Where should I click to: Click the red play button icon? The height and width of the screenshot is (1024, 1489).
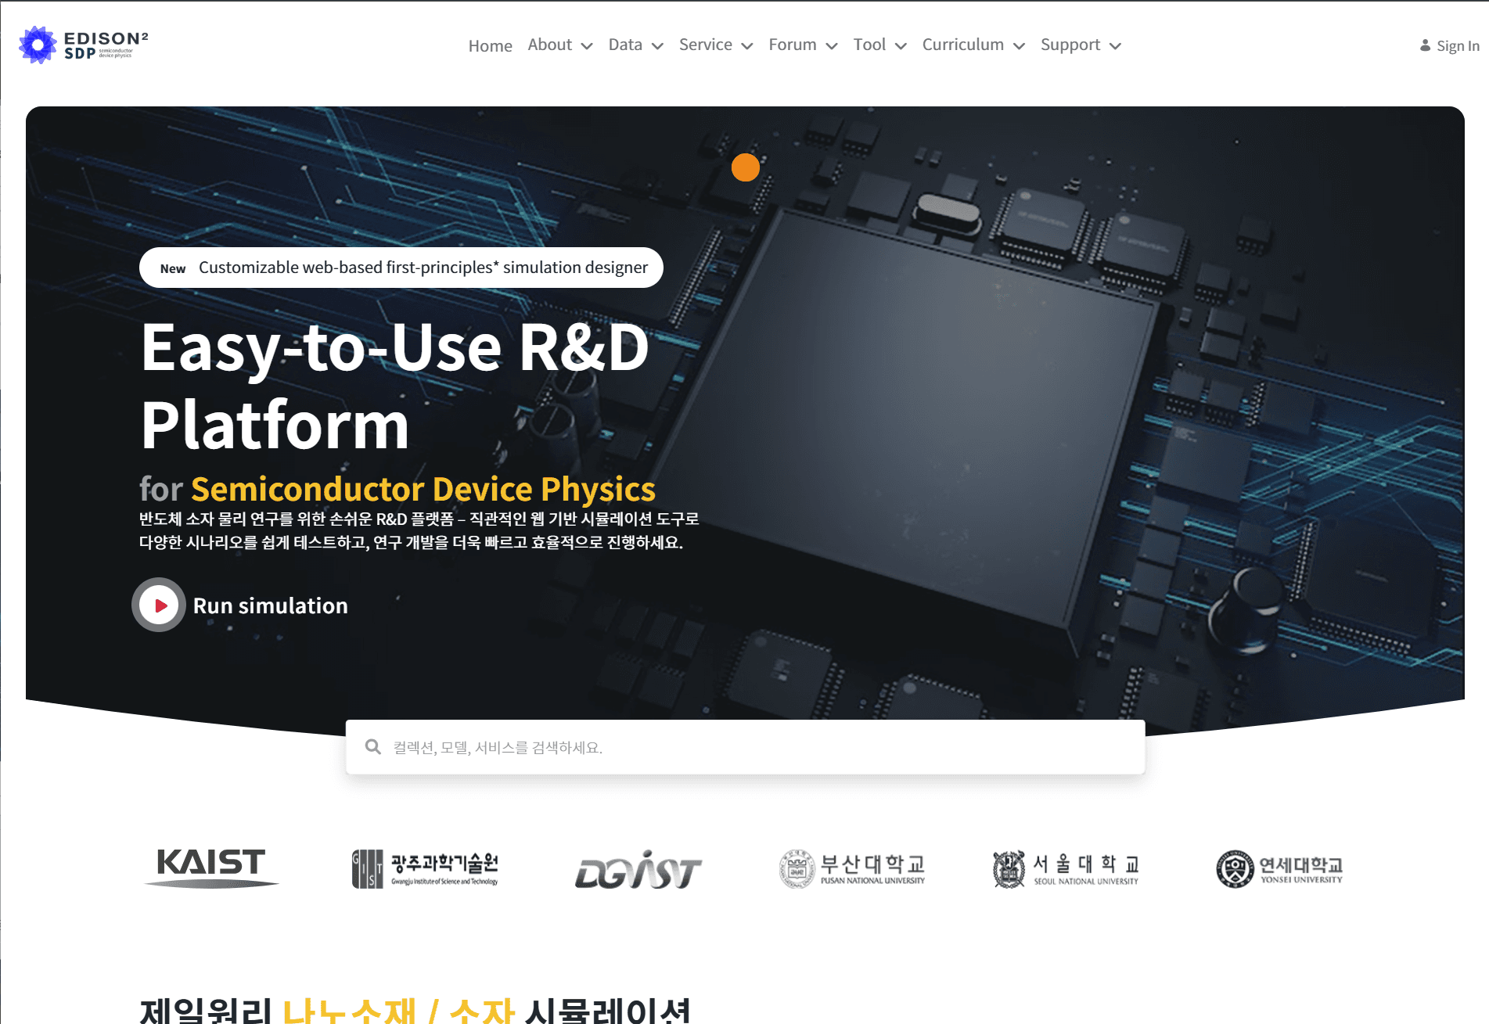coord(159,605)
